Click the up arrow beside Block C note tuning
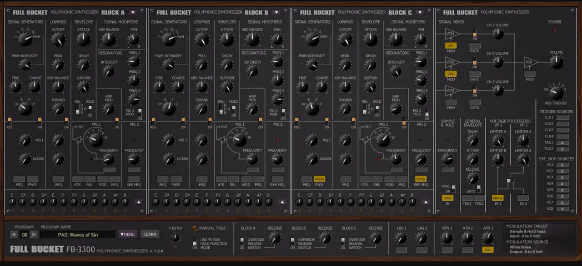The width and height of the screenshot is (582, 266). [x=426, y=202]
